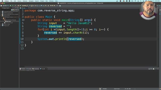
Task: Minimize the Package Explorer view
Action: click(x=16, y=8)
